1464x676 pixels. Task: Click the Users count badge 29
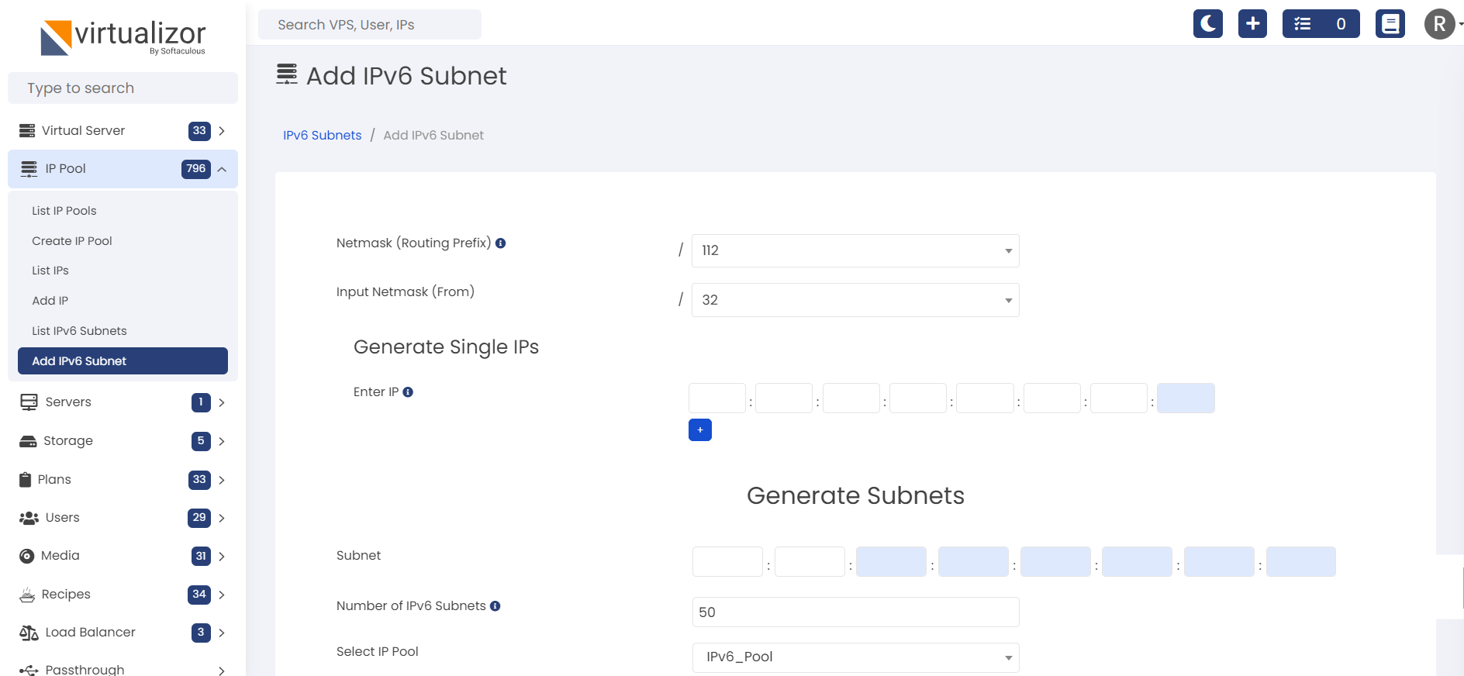(x=199, y=518)
